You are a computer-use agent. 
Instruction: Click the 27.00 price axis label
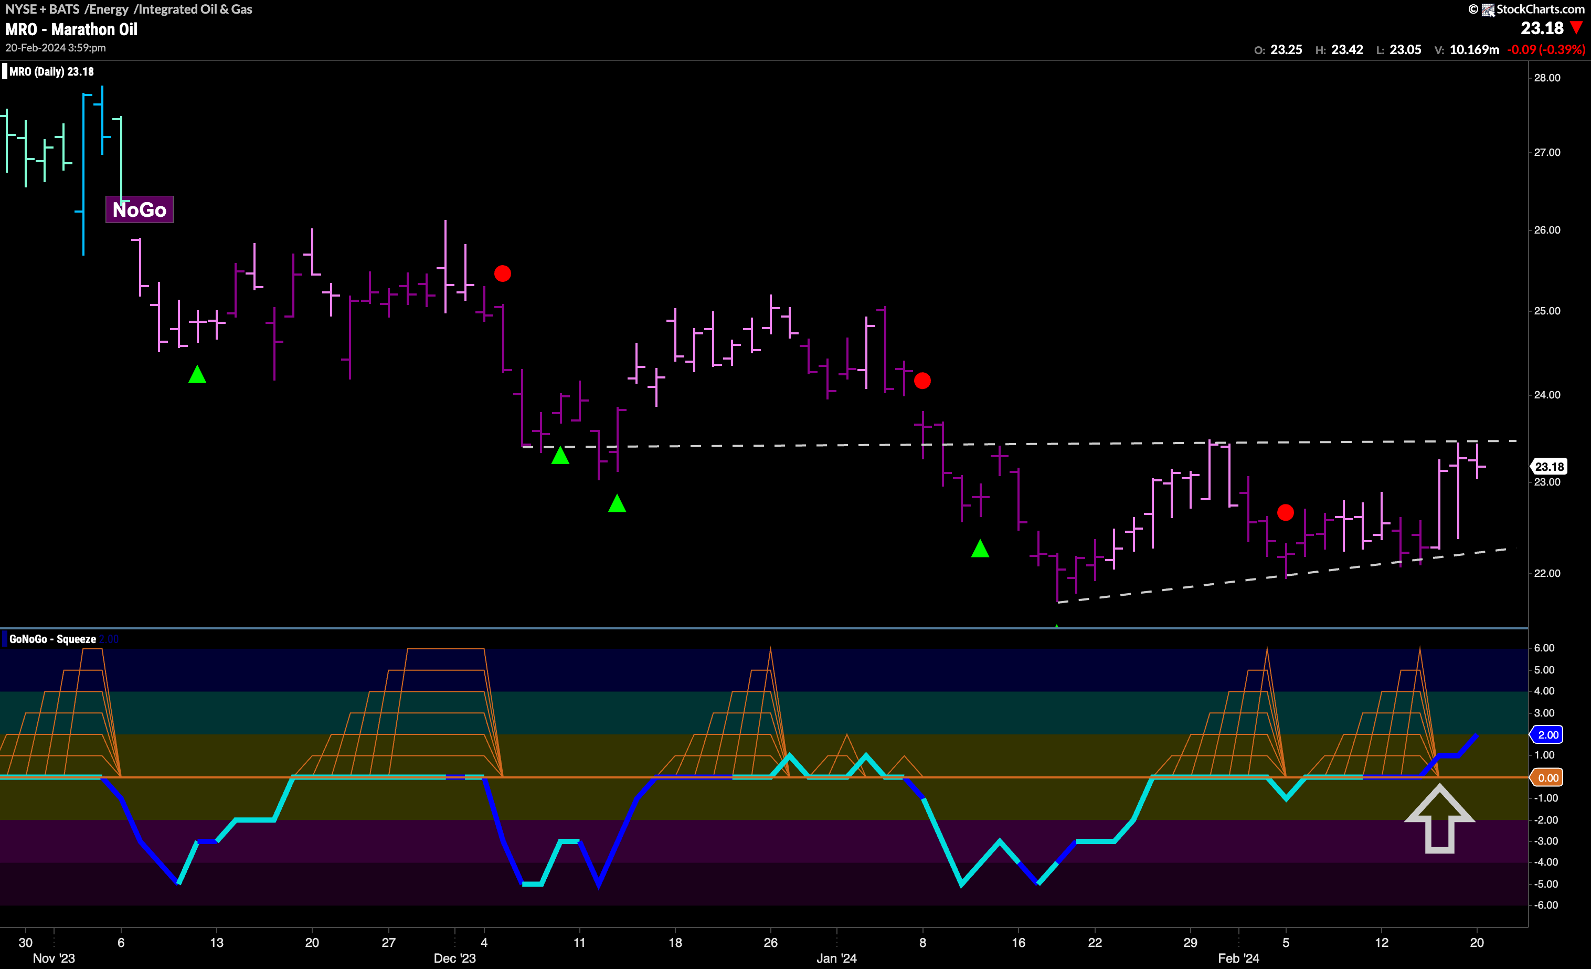pos(1547,152)
